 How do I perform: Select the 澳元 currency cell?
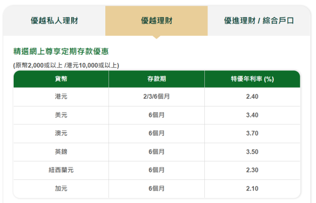(x=61, y=133)
